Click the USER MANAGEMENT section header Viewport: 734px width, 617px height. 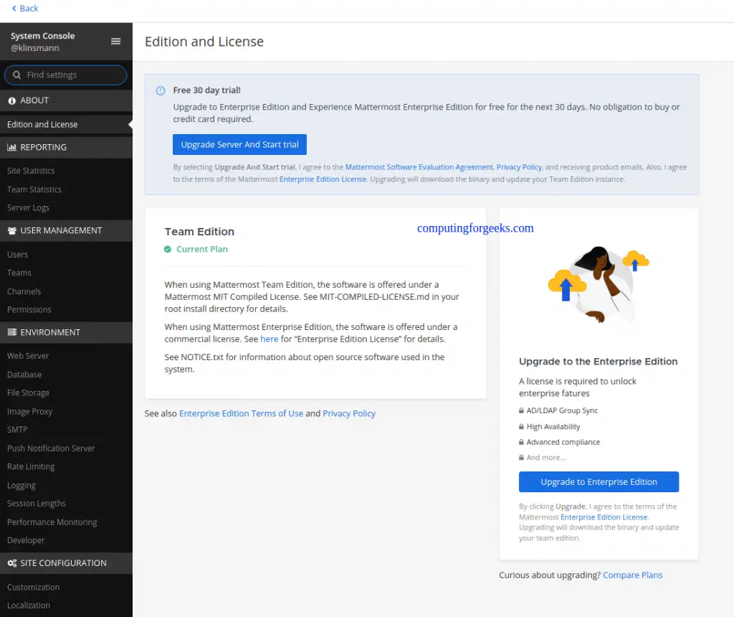pyautogui.click(x=66, y=230)
